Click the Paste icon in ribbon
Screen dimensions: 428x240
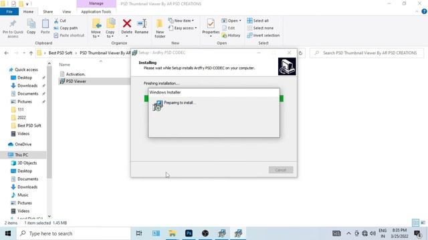coord(45,27)
